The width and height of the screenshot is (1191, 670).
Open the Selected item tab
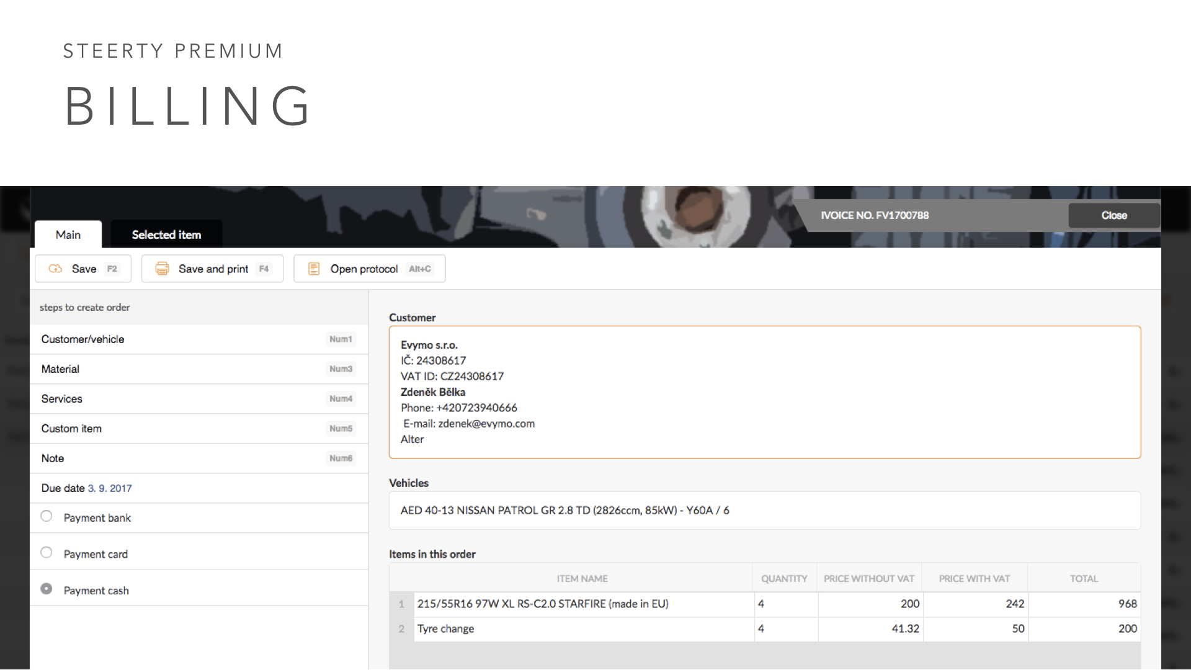166,234
